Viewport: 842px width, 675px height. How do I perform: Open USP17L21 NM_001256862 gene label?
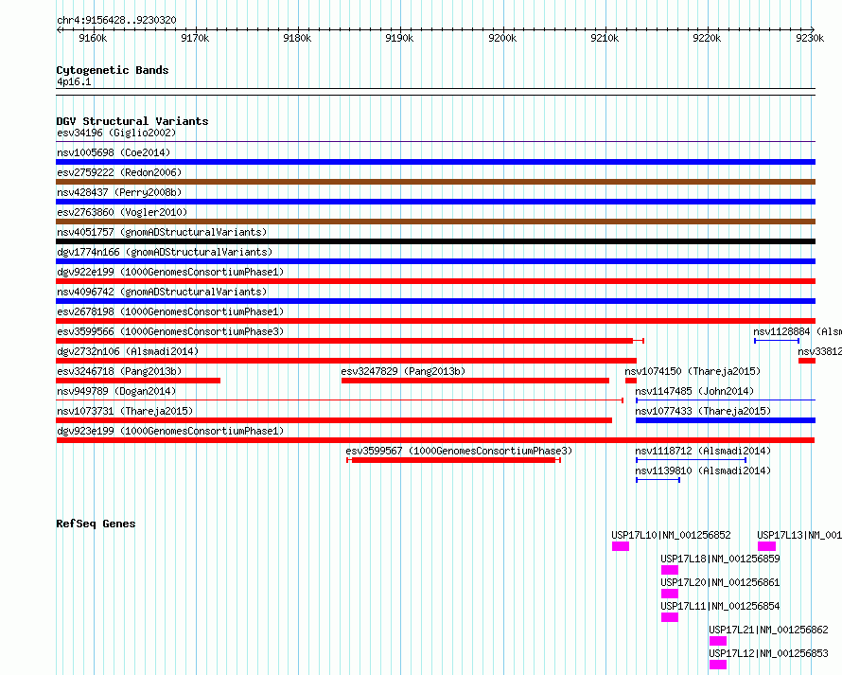pos(769,630)
